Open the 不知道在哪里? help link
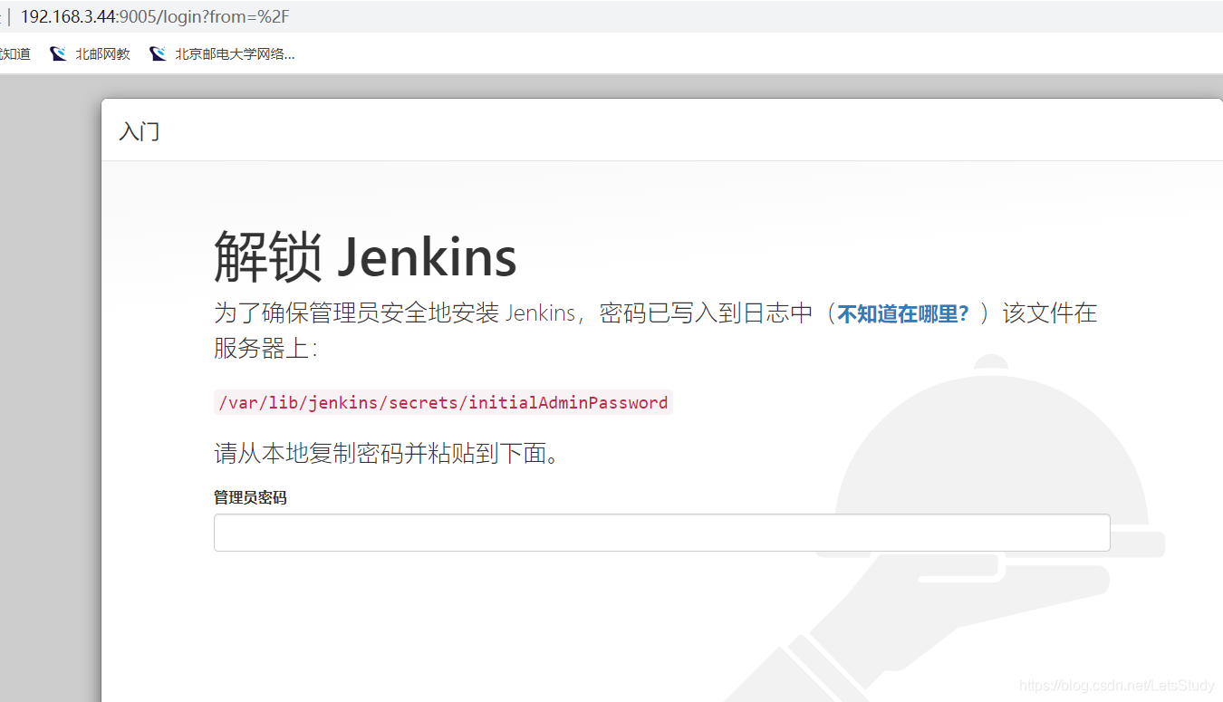This screenshot has height=702, width=1223. [x=903, y=313]
